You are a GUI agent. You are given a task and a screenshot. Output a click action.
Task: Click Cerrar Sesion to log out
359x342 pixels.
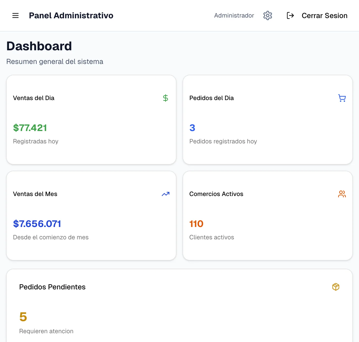click(x=324, y=15)
